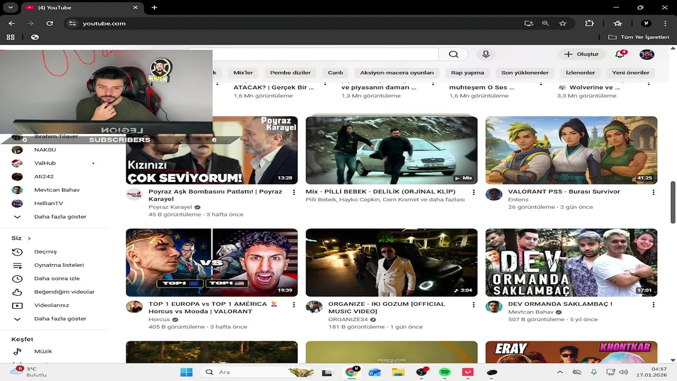Open the Poyraz Karayel channel name link
The height and width of the screenshot is (381, 677).
(170, 207)
